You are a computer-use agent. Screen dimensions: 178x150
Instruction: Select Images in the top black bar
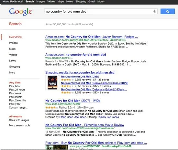[40, 2]
